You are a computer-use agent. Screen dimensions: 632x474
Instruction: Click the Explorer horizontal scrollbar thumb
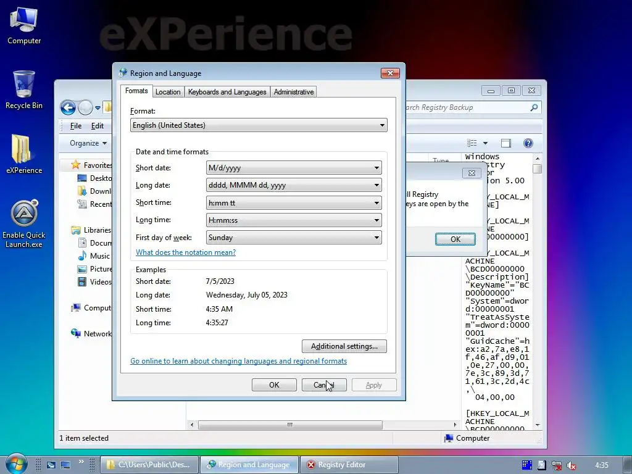click(x=290, y=425)
